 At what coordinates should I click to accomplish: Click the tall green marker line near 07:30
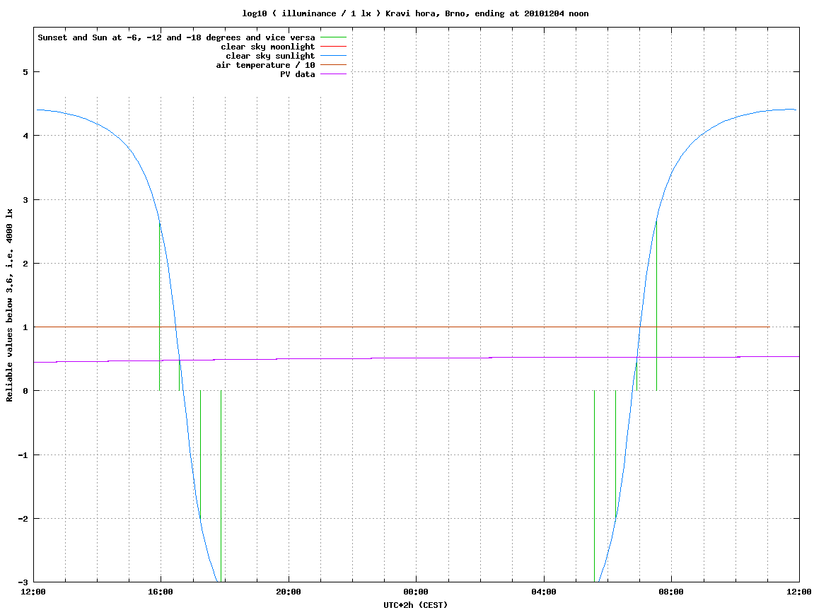tap(657, 306)
